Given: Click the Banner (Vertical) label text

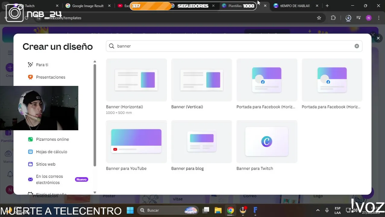Looking at the screenshot, I should pyautogui.click(x=187, y=107).
